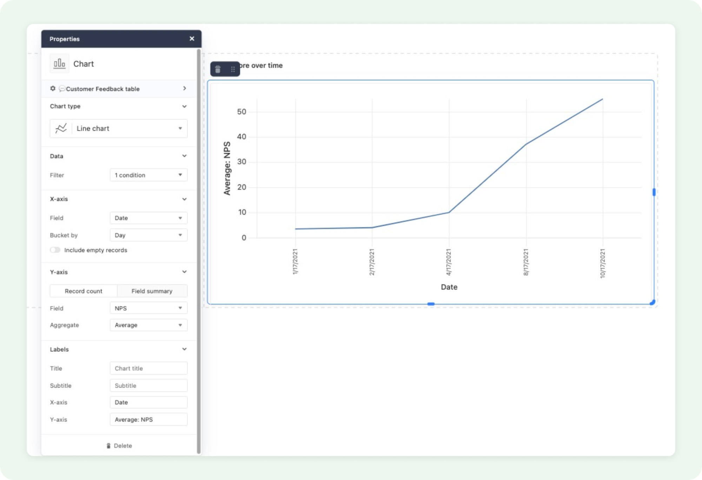The image size is (702, 480).
Task: Delete the chart using the trash icon above it
Action: (x=218, y=69)
